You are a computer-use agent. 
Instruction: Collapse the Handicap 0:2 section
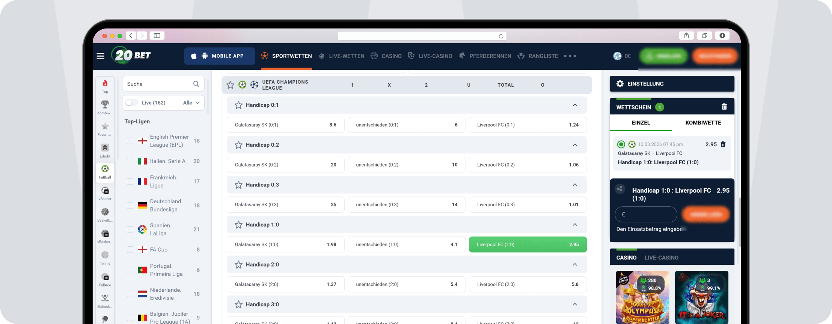[x=575, y=145]
